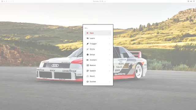Expand the Apps submenu chevron

pyautogui.click(x=110, y=33)
